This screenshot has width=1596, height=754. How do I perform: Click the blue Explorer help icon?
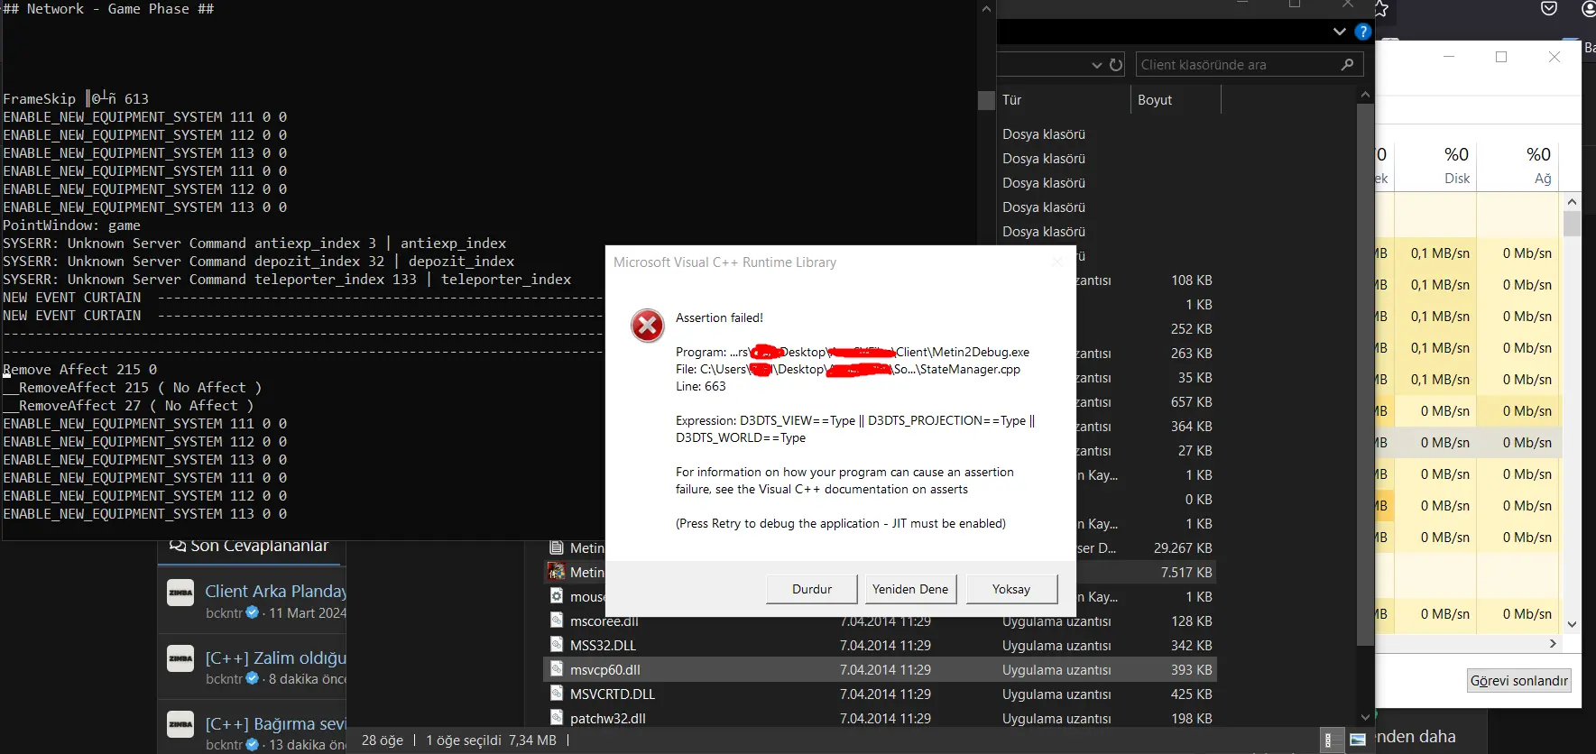point(1362,32)
